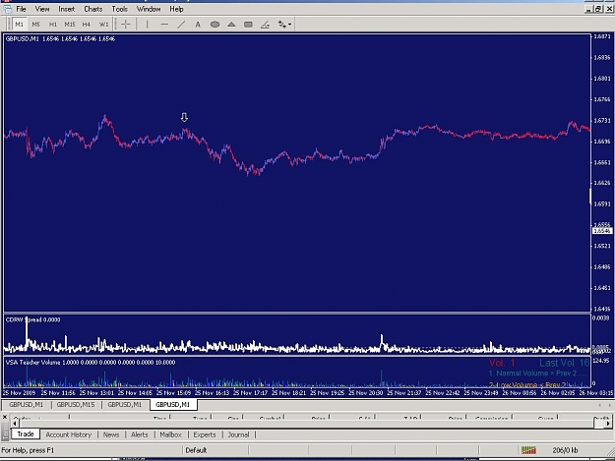Click the current price label 1.6546

point(602,231)
